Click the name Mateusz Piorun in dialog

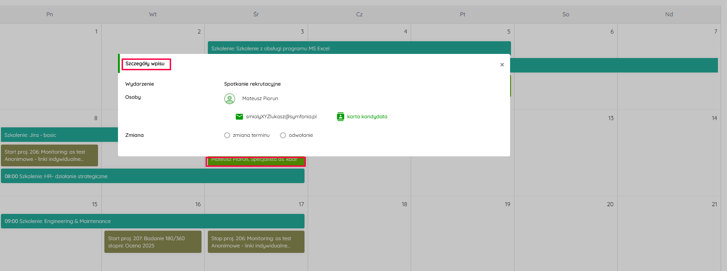(x=260, y=99)
